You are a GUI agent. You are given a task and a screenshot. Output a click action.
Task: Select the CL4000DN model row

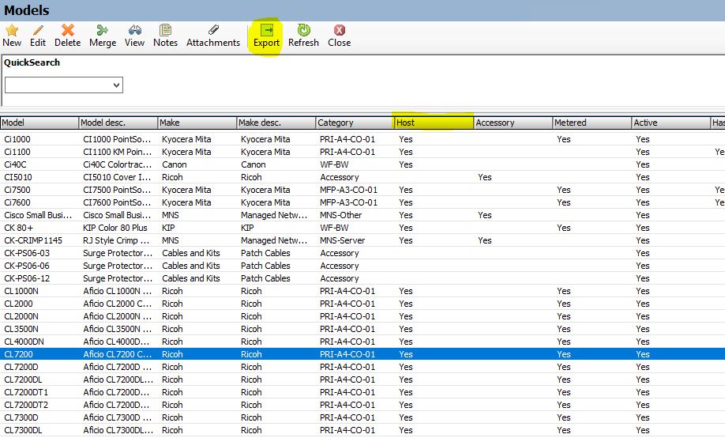click(x=362, y=342)
